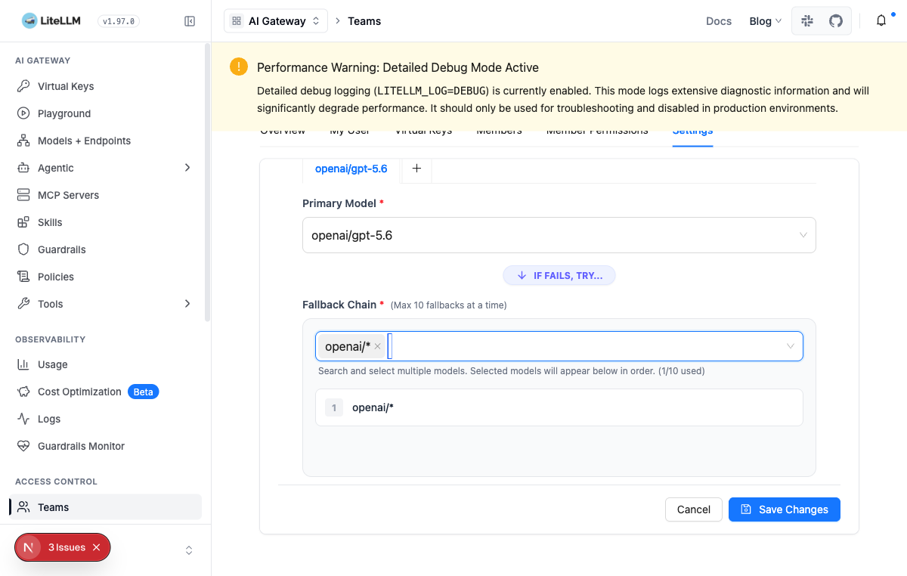Open the Slack community icon
907x576 pixels.
807,21
